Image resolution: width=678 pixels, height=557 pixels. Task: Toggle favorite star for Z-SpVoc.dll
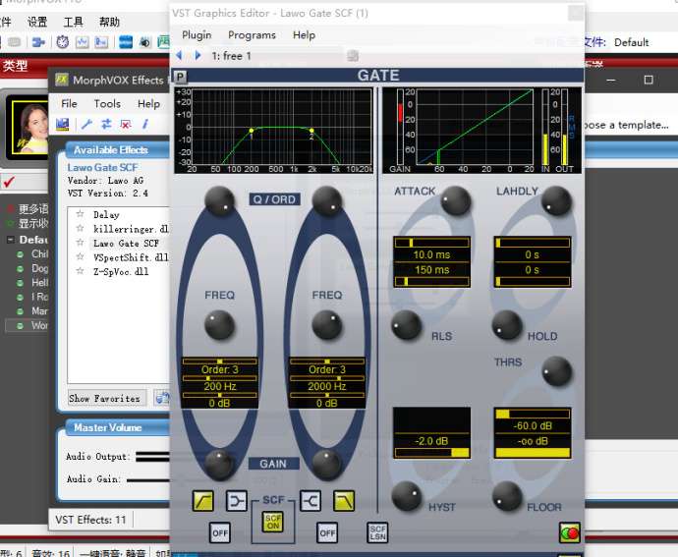pos(80,271)
